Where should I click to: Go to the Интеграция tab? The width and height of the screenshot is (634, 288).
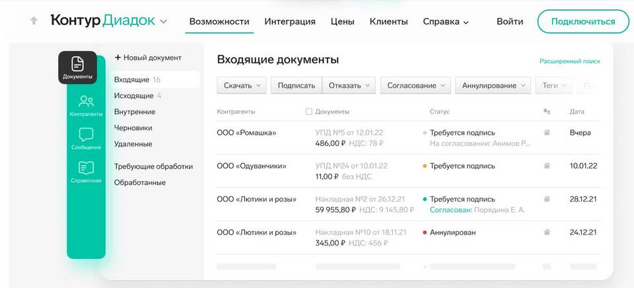(290, 21)
